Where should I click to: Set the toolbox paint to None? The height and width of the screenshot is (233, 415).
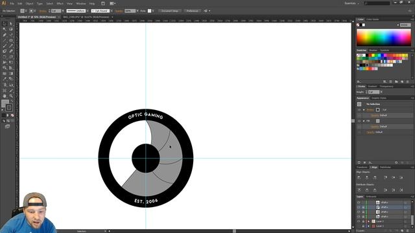point(12,115)
